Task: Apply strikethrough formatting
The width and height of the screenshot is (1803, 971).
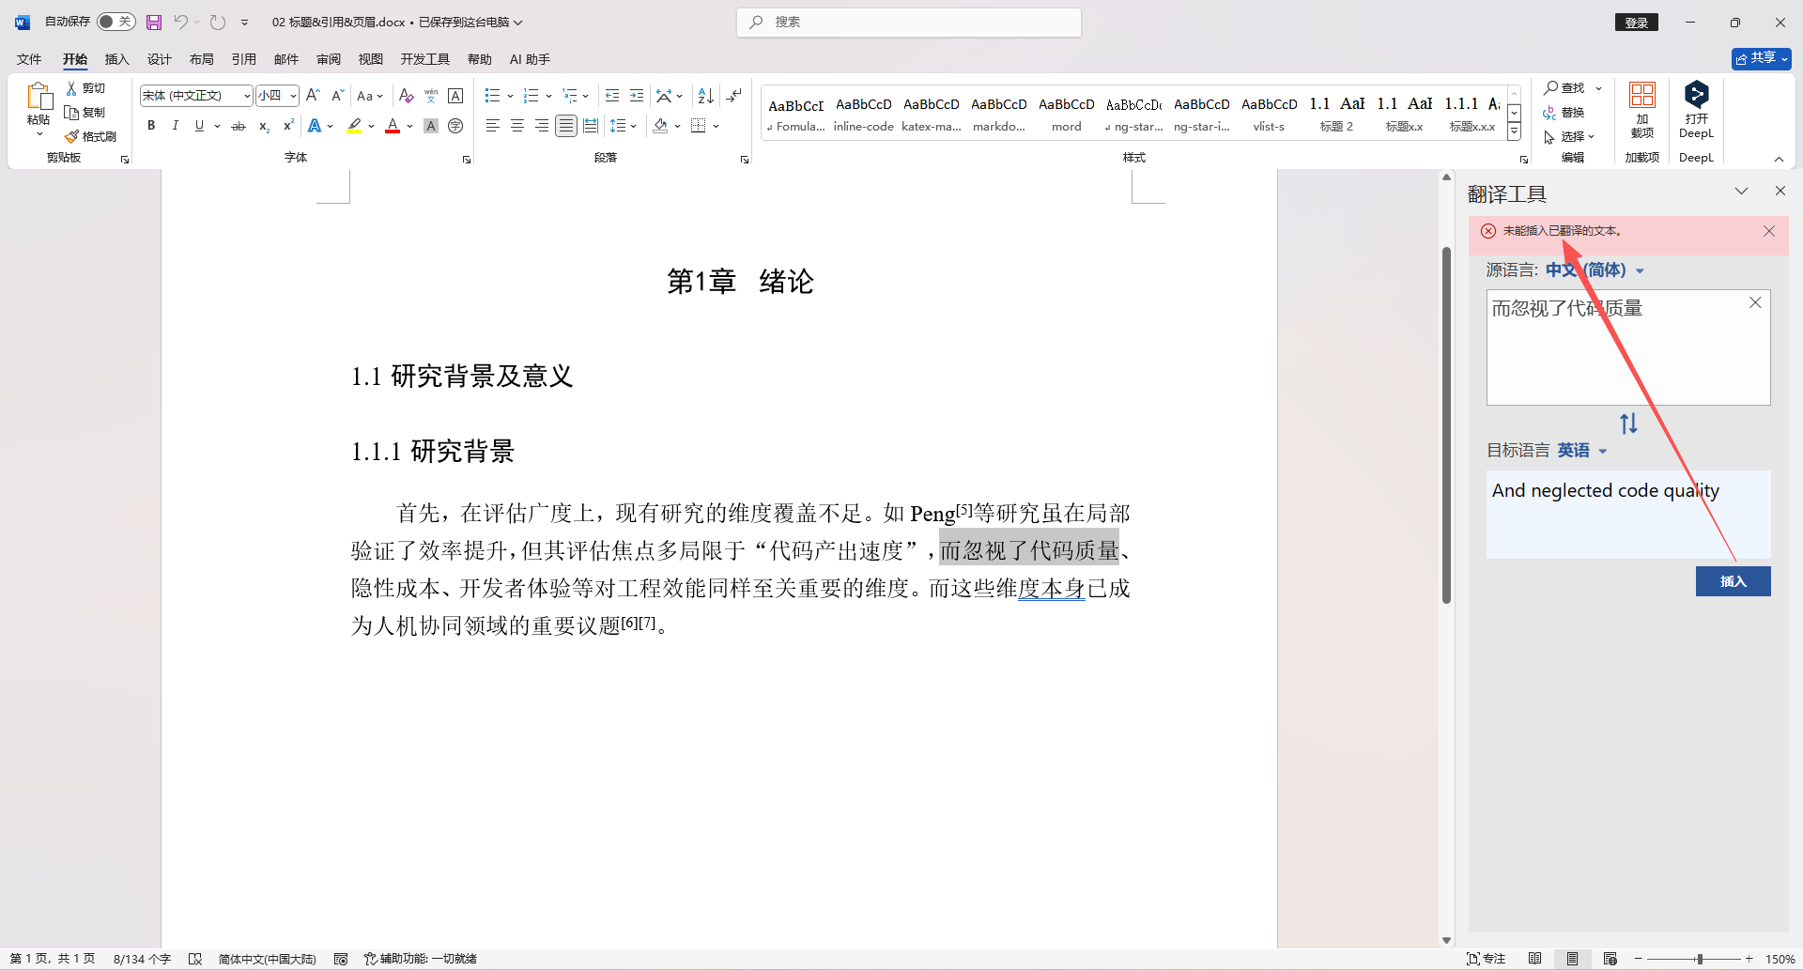Action: pos(239,126)
